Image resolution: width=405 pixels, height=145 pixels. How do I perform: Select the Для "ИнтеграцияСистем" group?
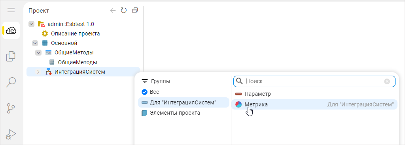(184, 102)
